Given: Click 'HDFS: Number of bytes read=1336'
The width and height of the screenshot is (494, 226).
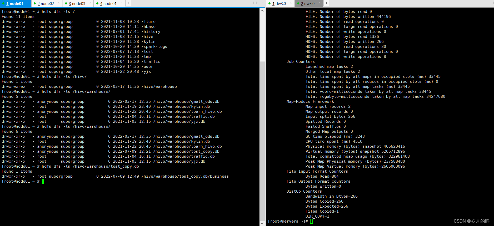Looking at the screenshot, I should (x=342, y=37).
